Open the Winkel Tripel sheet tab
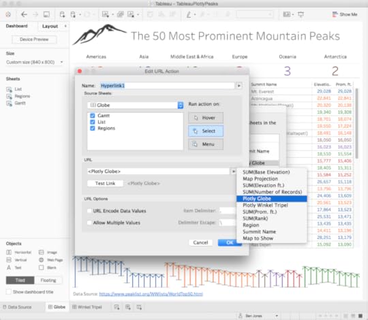Viewport: 368px width, 320px height. pyautogui.click(x=87, y=307)
